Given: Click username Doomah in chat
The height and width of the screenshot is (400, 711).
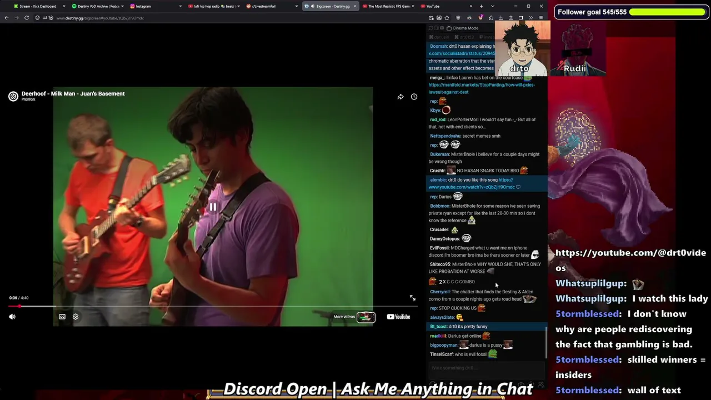Looking at the screenshot, I should pyautogui.click(x=438, y=46).
